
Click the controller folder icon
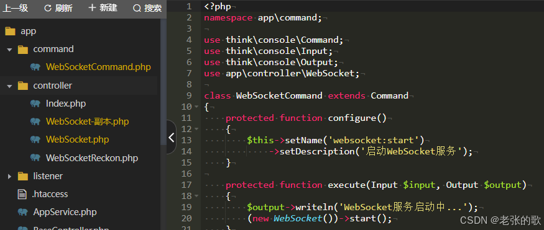(22, 86)
